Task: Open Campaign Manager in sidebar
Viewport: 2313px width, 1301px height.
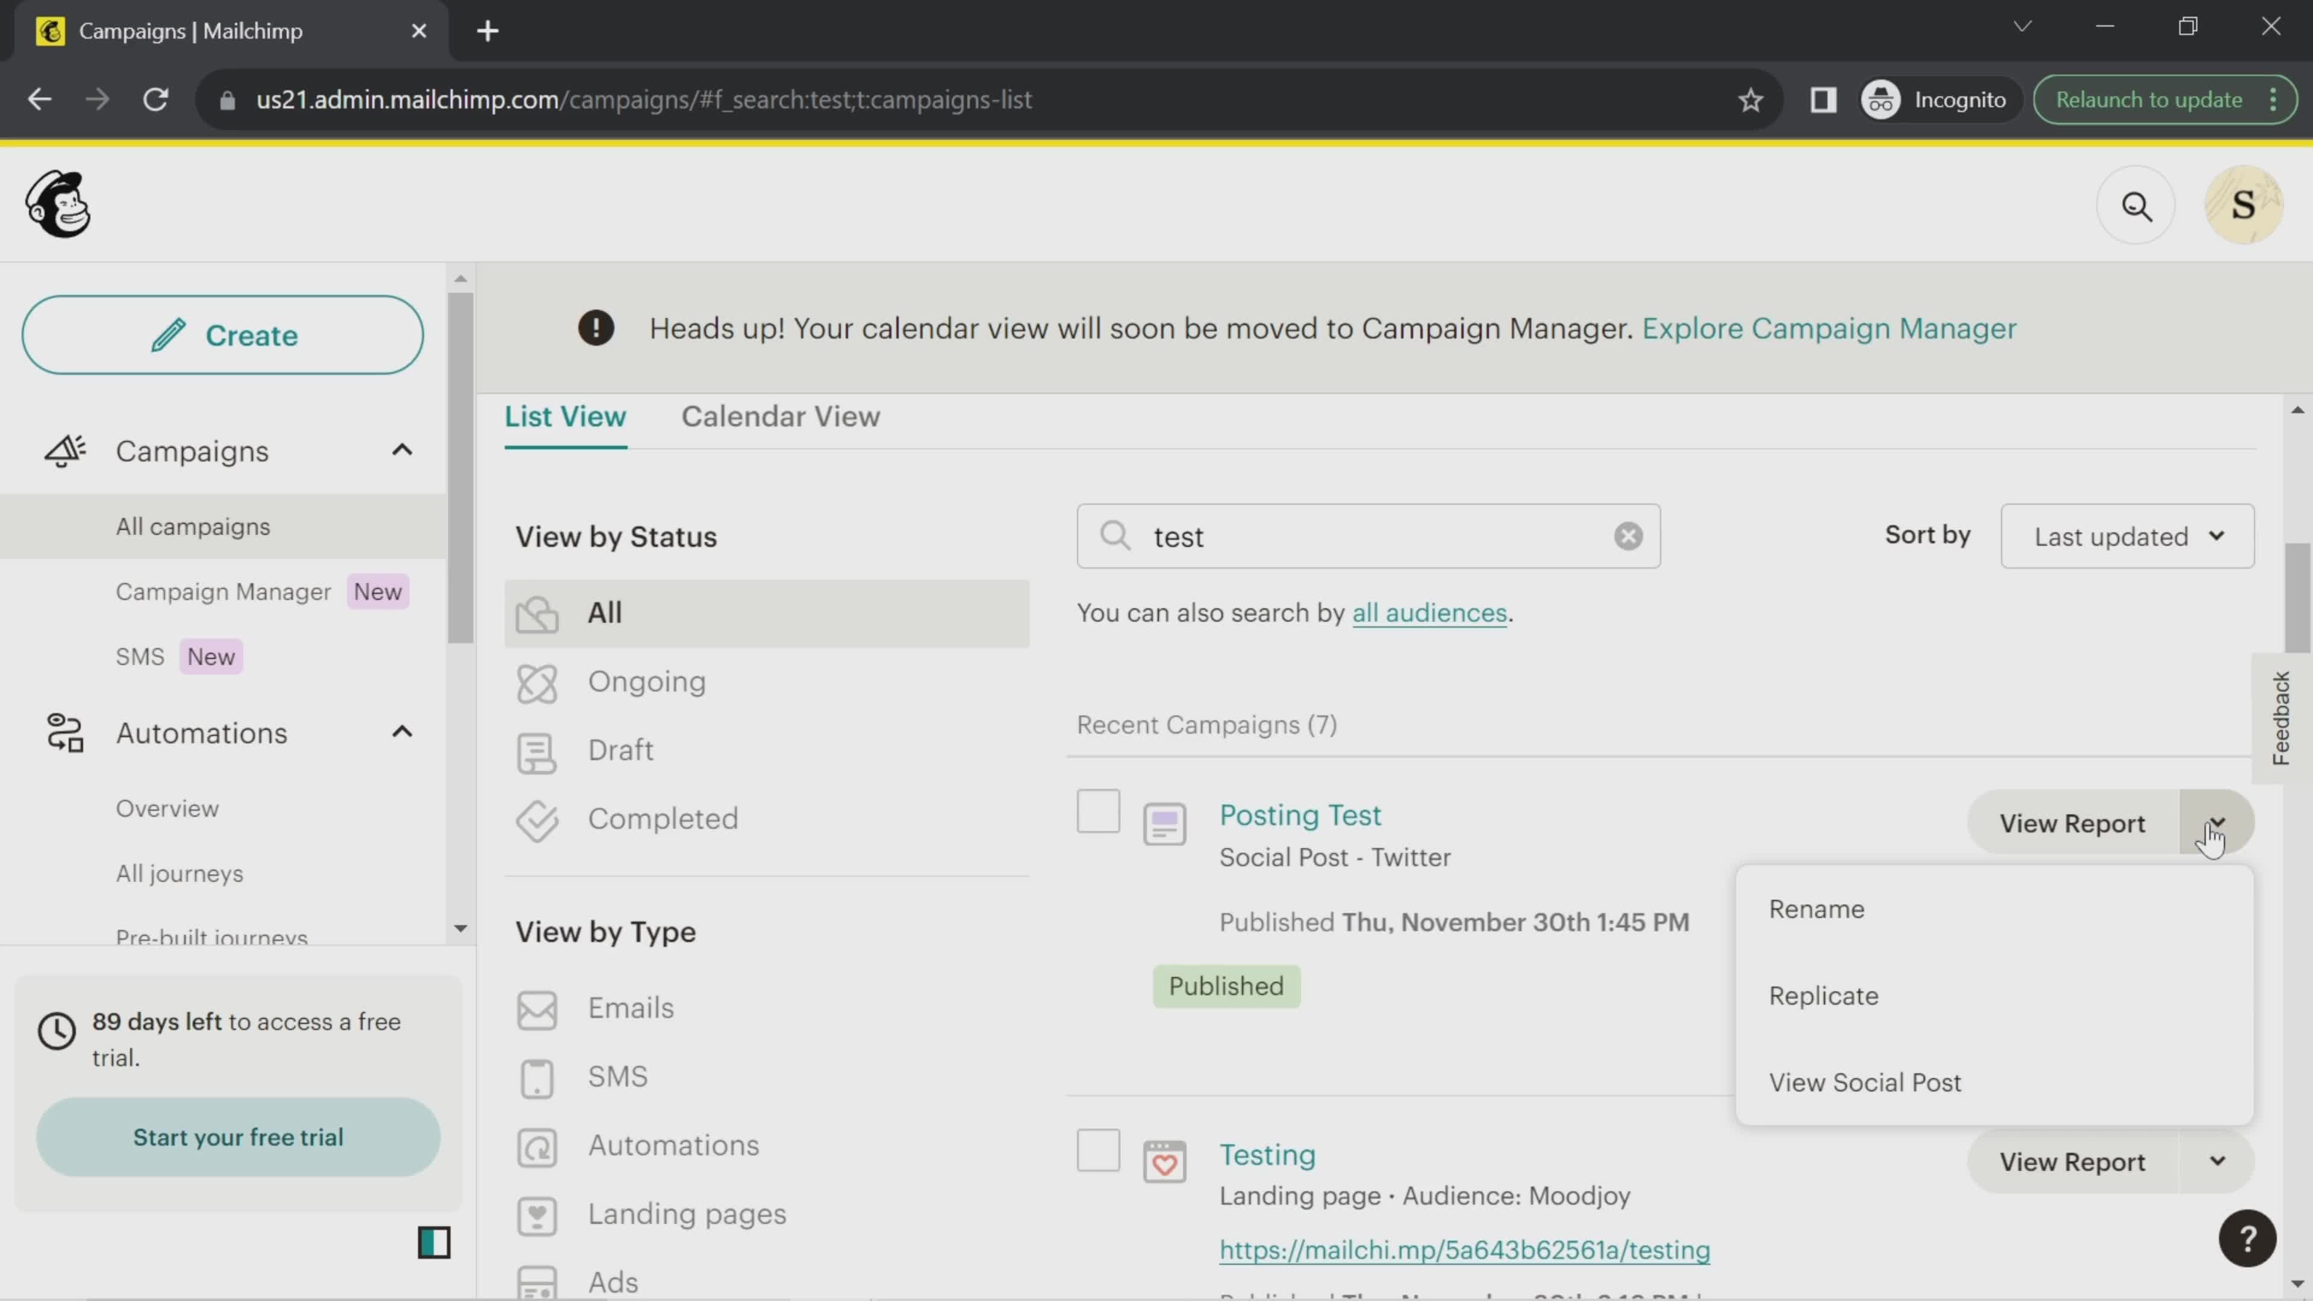Action: [x=223, y=591]
